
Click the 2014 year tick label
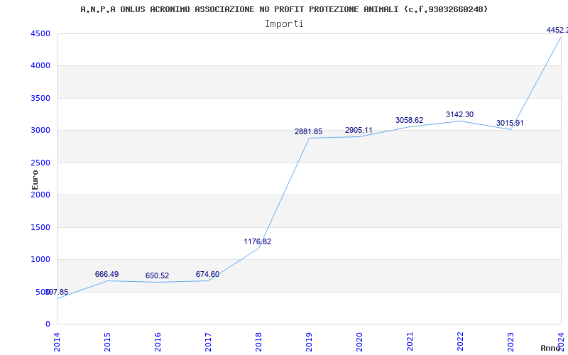[x=57, y=342]
